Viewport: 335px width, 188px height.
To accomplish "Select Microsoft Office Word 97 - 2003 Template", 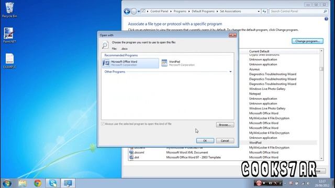I will (x=193, y=157).
